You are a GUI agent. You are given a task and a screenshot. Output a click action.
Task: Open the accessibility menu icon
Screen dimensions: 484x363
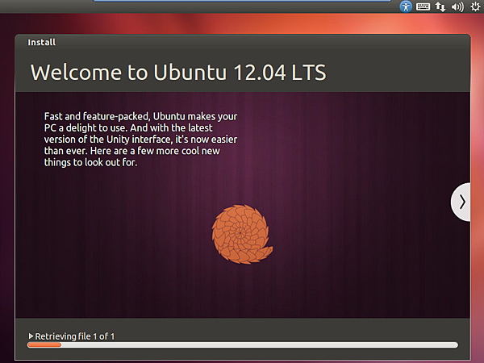tap(406, 6)
